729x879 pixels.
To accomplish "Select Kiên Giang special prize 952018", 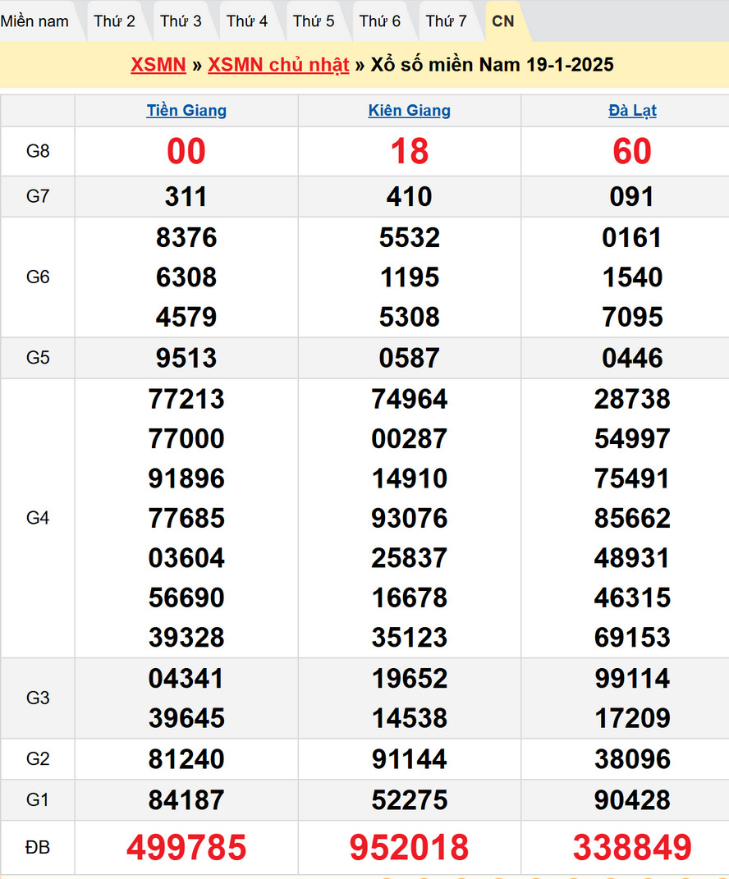I will 409,848.
